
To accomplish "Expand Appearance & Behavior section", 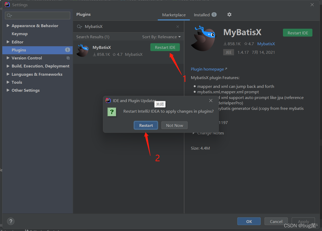I will 8,26.
